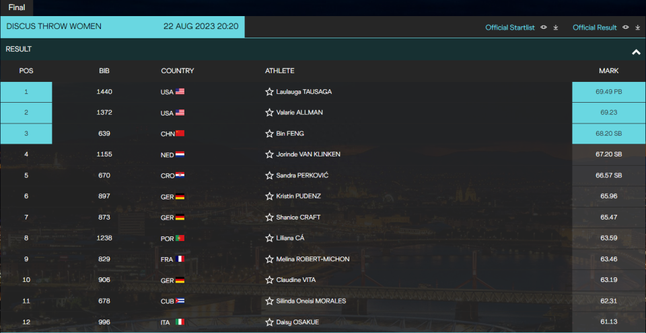Preview Official Result using the eye icon
The height and width of the screenshot is (333, 646).
pos(625,28)
